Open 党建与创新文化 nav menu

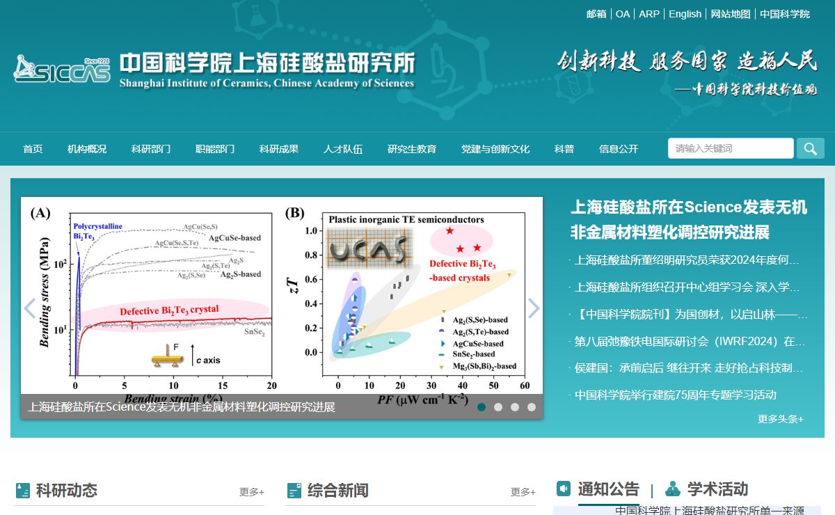495,149
